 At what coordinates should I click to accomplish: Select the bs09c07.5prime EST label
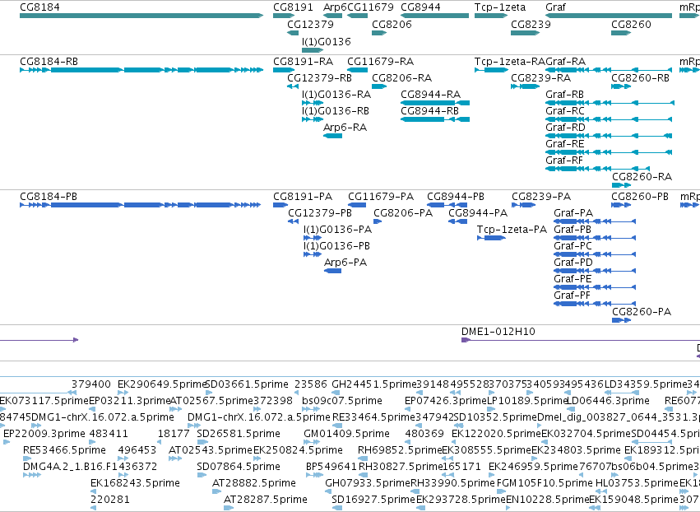(342, 400)
